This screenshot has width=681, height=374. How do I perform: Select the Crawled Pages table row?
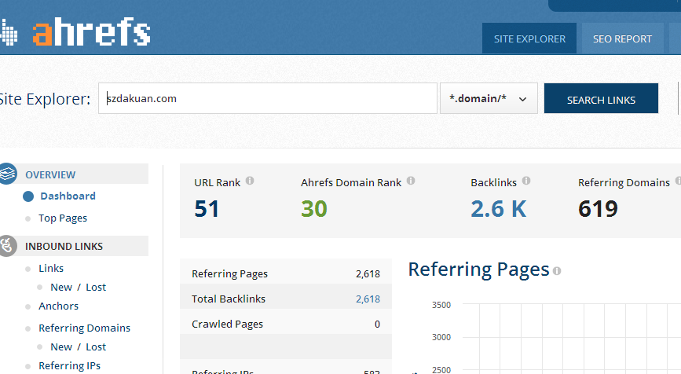(x=286, y=322)
